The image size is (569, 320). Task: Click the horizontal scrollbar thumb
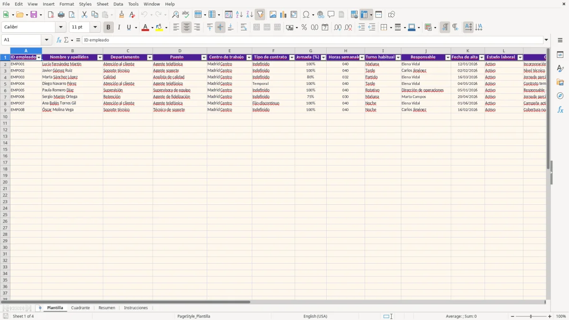tap(126, 302)
